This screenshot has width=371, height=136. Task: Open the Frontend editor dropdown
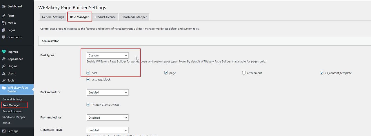pos(108,118)
